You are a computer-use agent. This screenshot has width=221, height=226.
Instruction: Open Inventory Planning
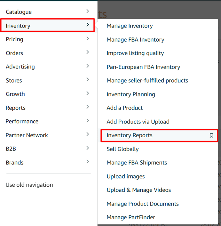[131, 94]
